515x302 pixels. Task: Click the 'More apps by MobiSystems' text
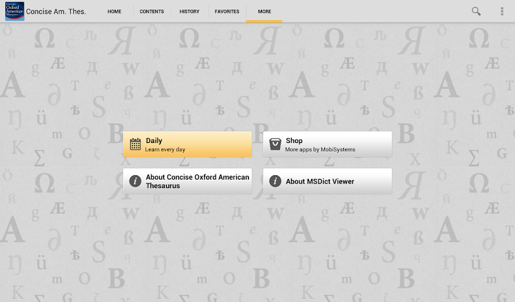click(x=320, y=149)
